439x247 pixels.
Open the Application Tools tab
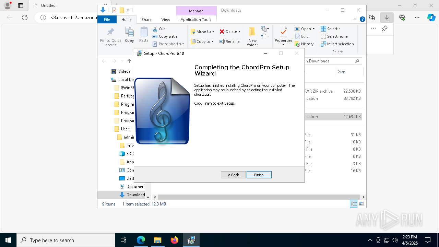(196, 20)
